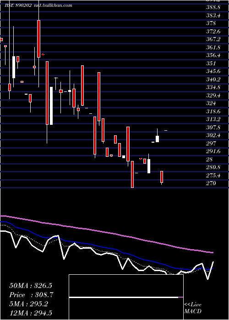Click the tallest red candle near 378
The width and height of the screenshot is (229, 320).
38,39
